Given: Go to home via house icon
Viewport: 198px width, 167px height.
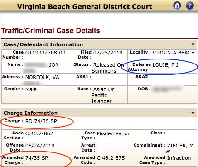Looking at the screenshot, I should (177, 6).
